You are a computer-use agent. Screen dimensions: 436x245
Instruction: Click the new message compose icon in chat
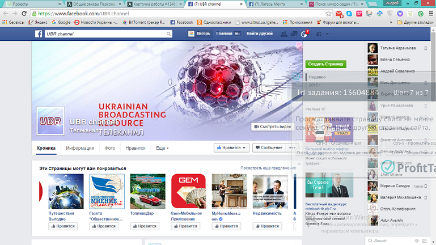click(424, 240)
